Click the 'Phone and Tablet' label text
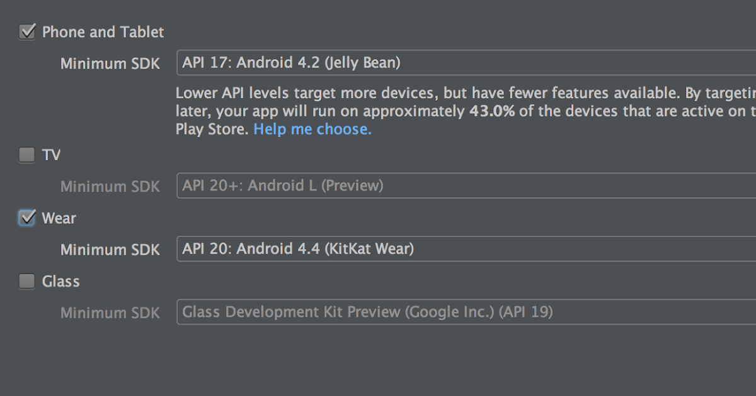 pos(103,32)
